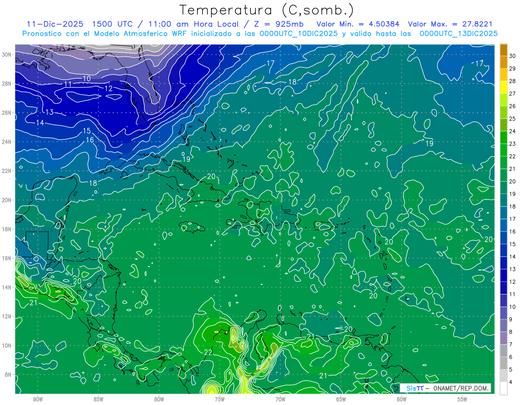
Task: Click the legend scale label '4'
Action: point(511,382)
